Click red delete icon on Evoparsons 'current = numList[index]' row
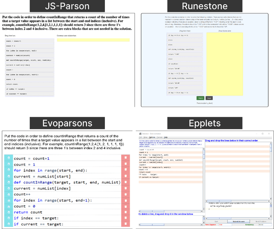 tap(125, 189)
